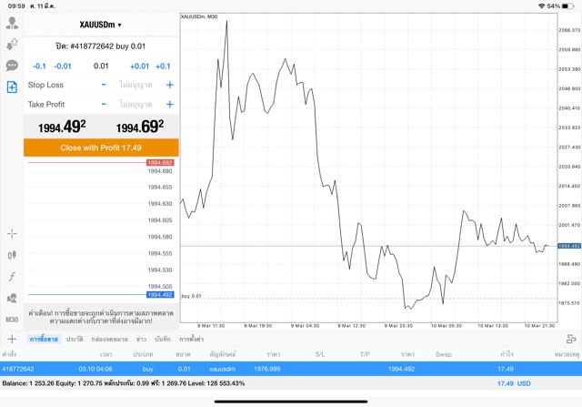Open the indicators function icon
Image resolution: width=582 pixels, height=407 pixels.
click(x=12, y=277)
